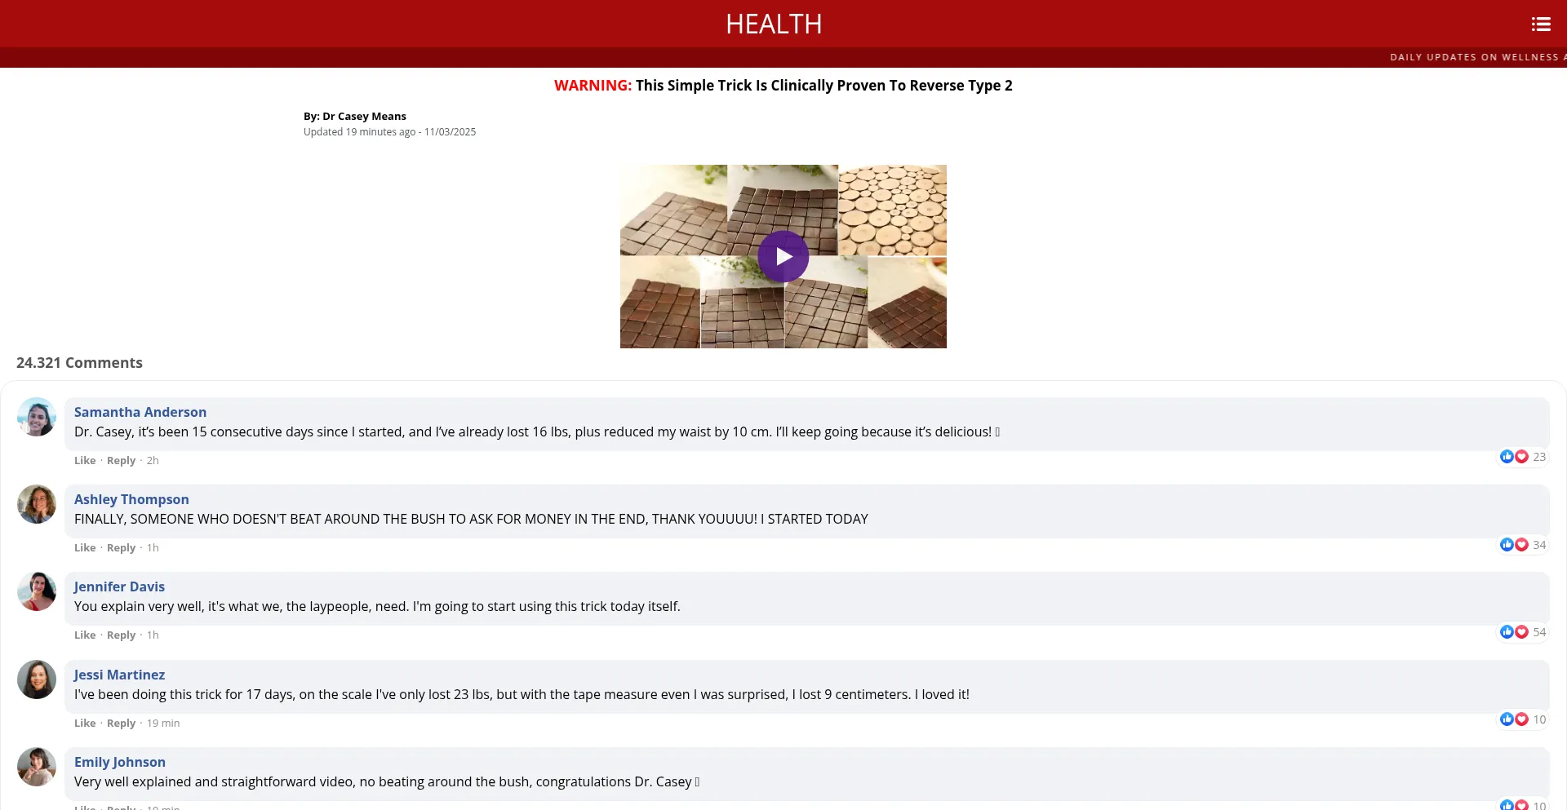Open Samantha Anderson's name link

[140, 412]
